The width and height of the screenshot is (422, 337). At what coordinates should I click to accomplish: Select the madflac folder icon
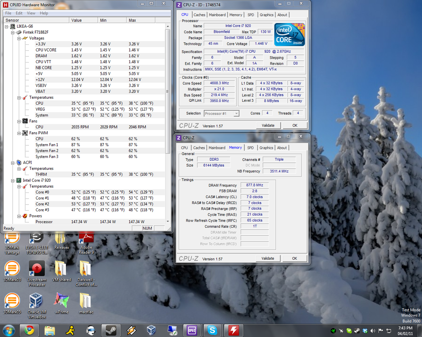pyautogui.click(x=86, y=304)
